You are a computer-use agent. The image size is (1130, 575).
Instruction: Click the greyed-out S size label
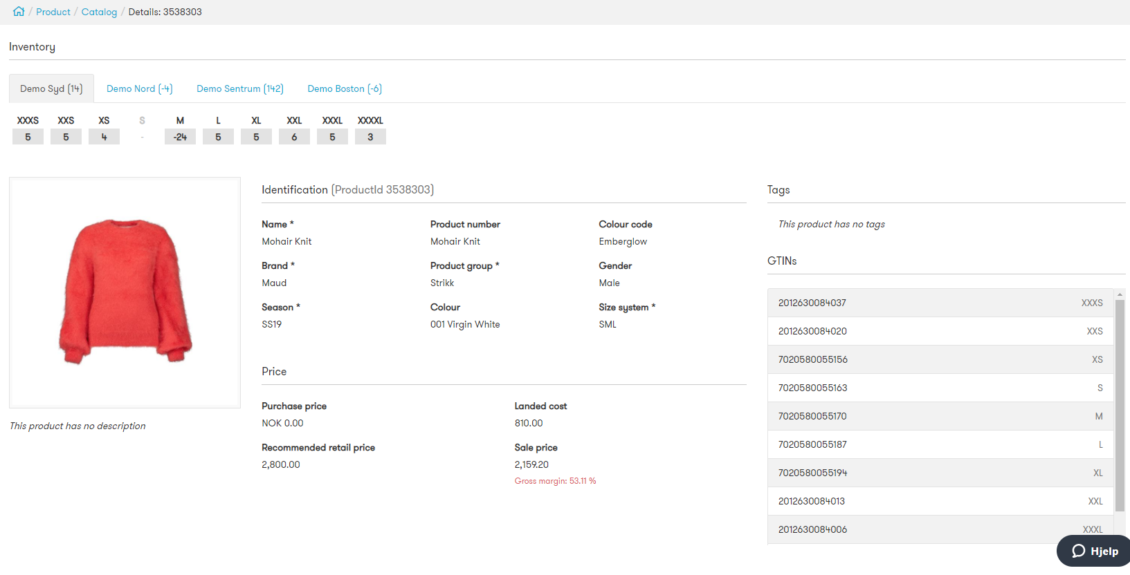coord(142,120)
